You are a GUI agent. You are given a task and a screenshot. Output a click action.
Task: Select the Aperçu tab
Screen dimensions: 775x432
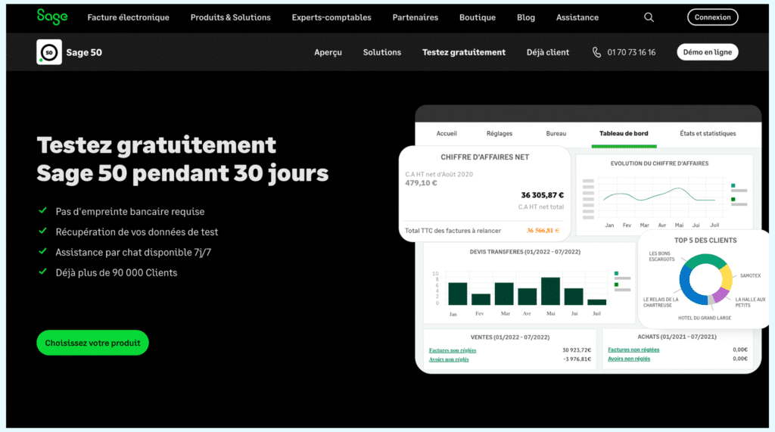click(x=328, y=52)
